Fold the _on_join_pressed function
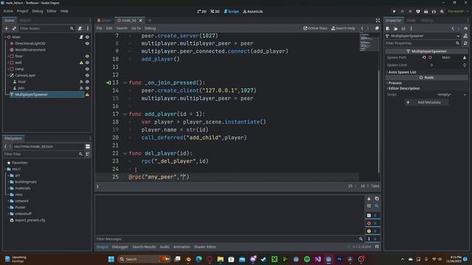Screen dimensions: 472x265 [x=125, y=82]
